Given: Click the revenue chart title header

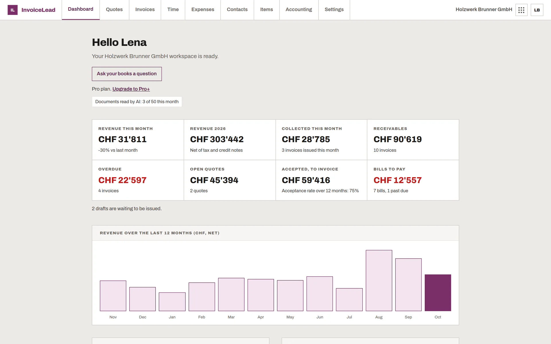Looking at the screenshot, I should click(160, 233).
